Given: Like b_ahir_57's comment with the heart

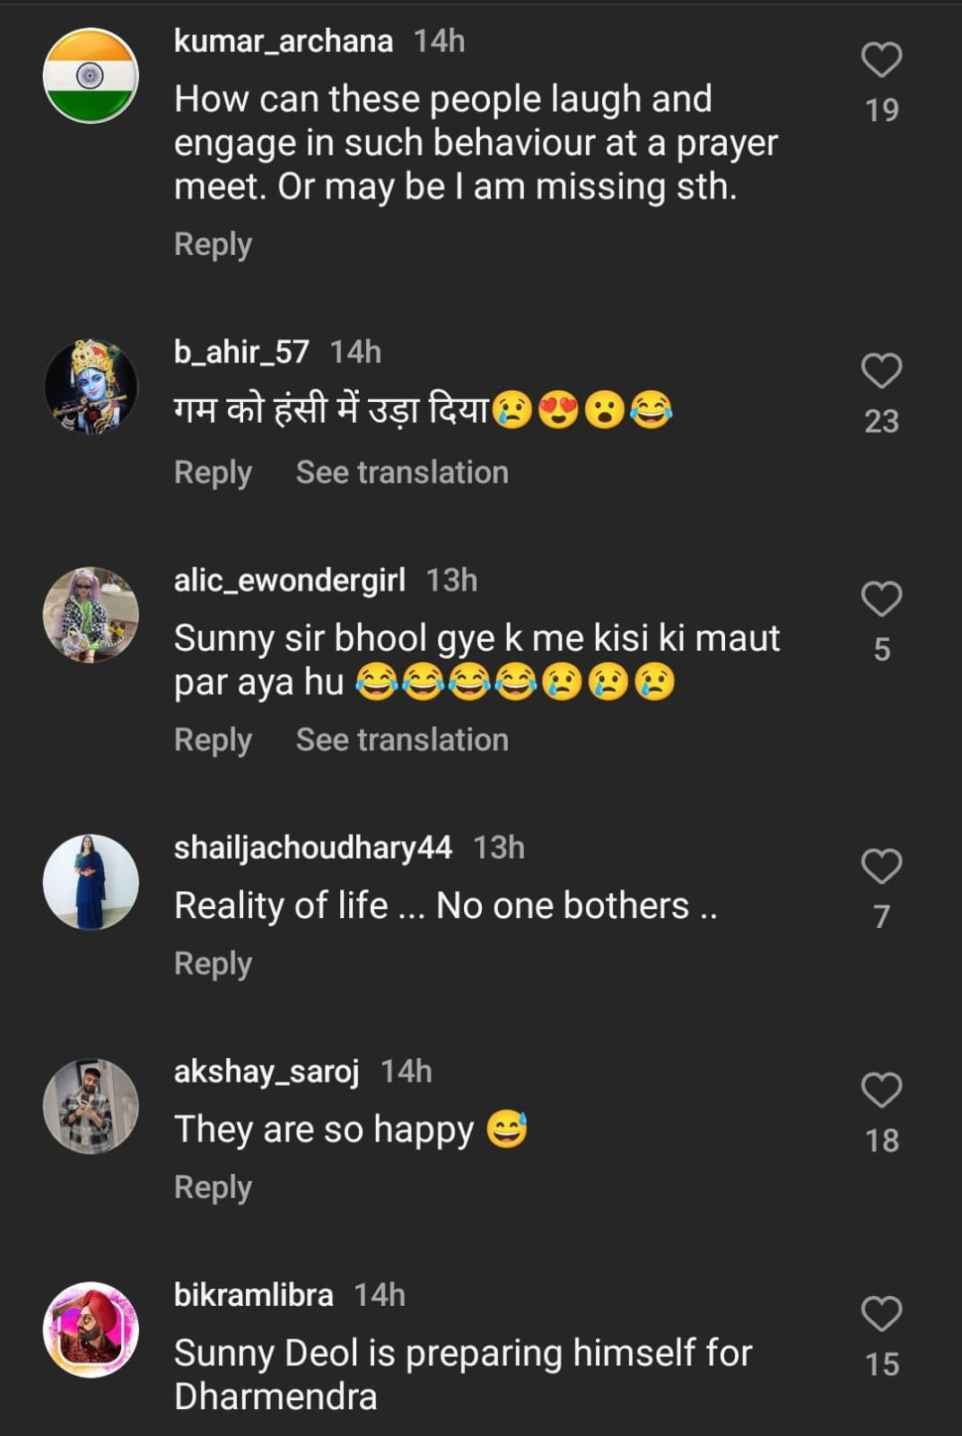Looking at the screenshot, I should 881,371.
